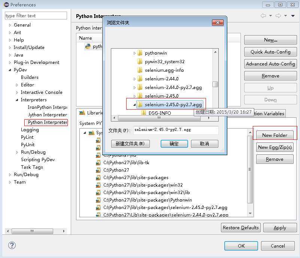Open back history dropdown arrow
Screen dimensions: 300x258
click(270, 16)
